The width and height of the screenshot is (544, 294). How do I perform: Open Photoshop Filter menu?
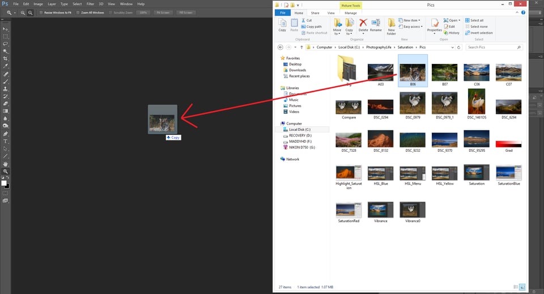pos(90,4)
